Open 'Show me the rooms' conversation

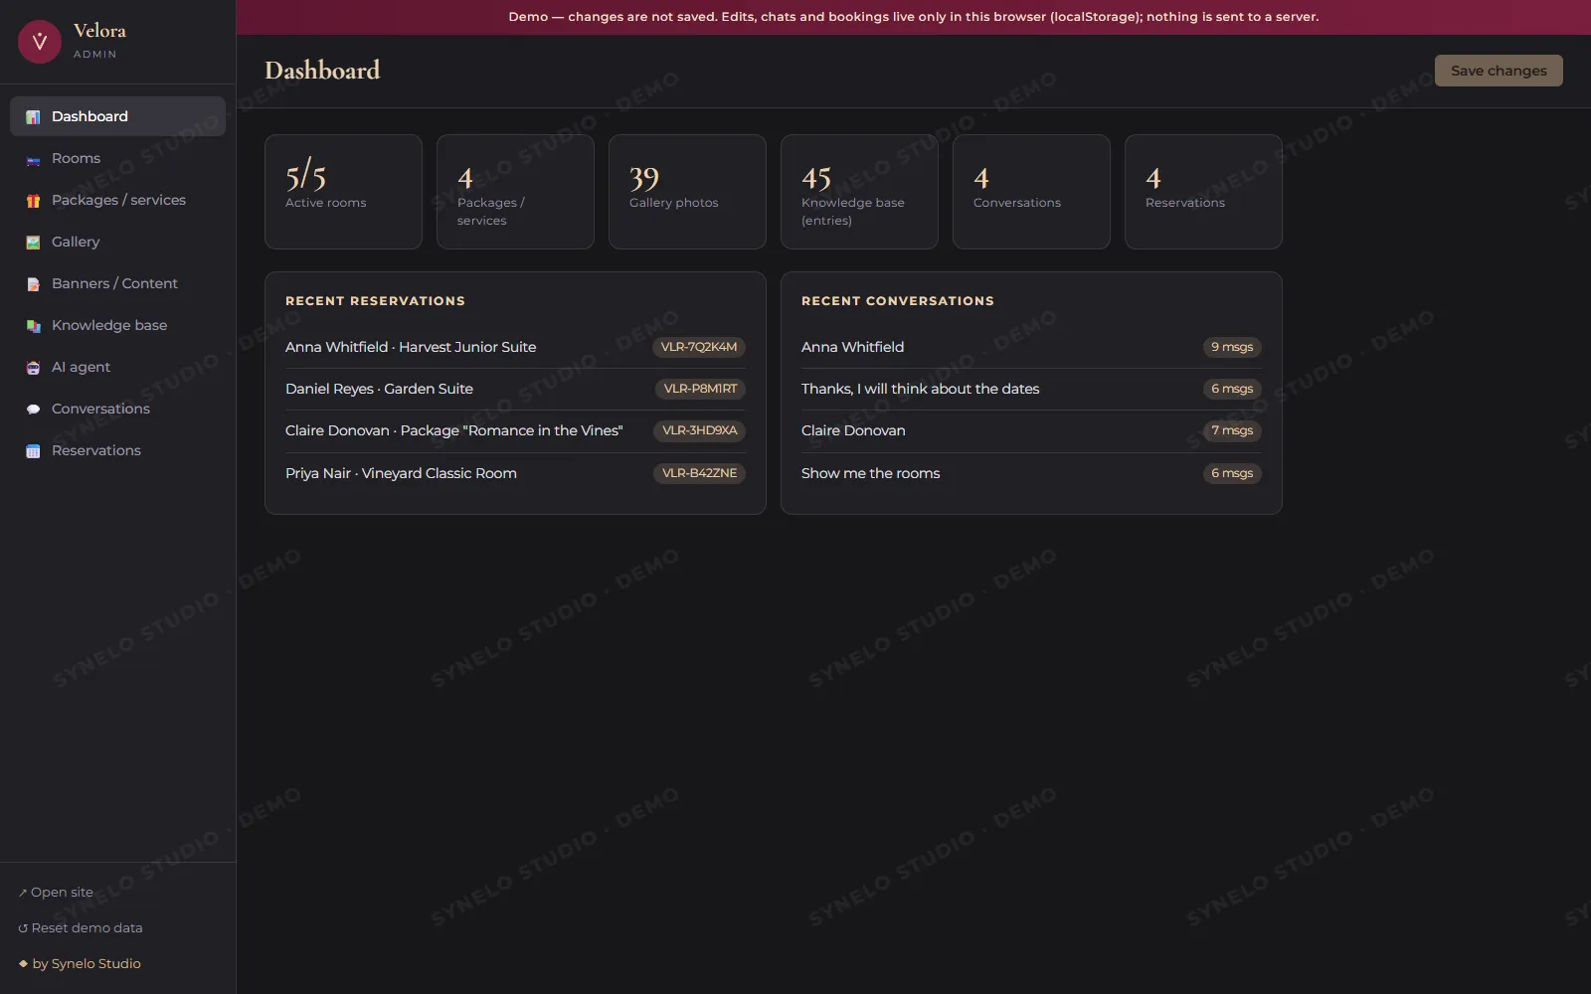pyautogui.click(x=1031, y=473)
